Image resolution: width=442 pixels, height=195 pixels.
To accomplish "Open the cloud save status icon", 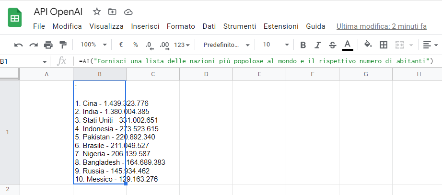I will pyautogui.click(x=128, y=11).
